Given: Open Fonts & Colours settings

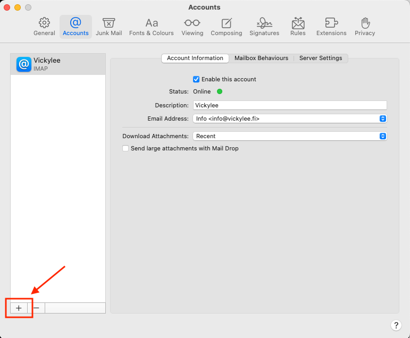Looking at the screenshot, I should click(x=152, y=27).
